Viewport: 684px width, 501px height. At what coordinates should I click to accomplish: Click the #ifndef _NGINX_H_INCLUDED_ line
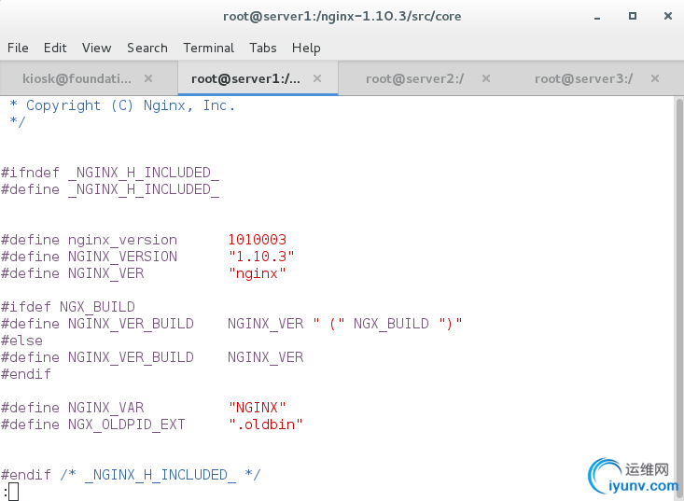point(110,173)
